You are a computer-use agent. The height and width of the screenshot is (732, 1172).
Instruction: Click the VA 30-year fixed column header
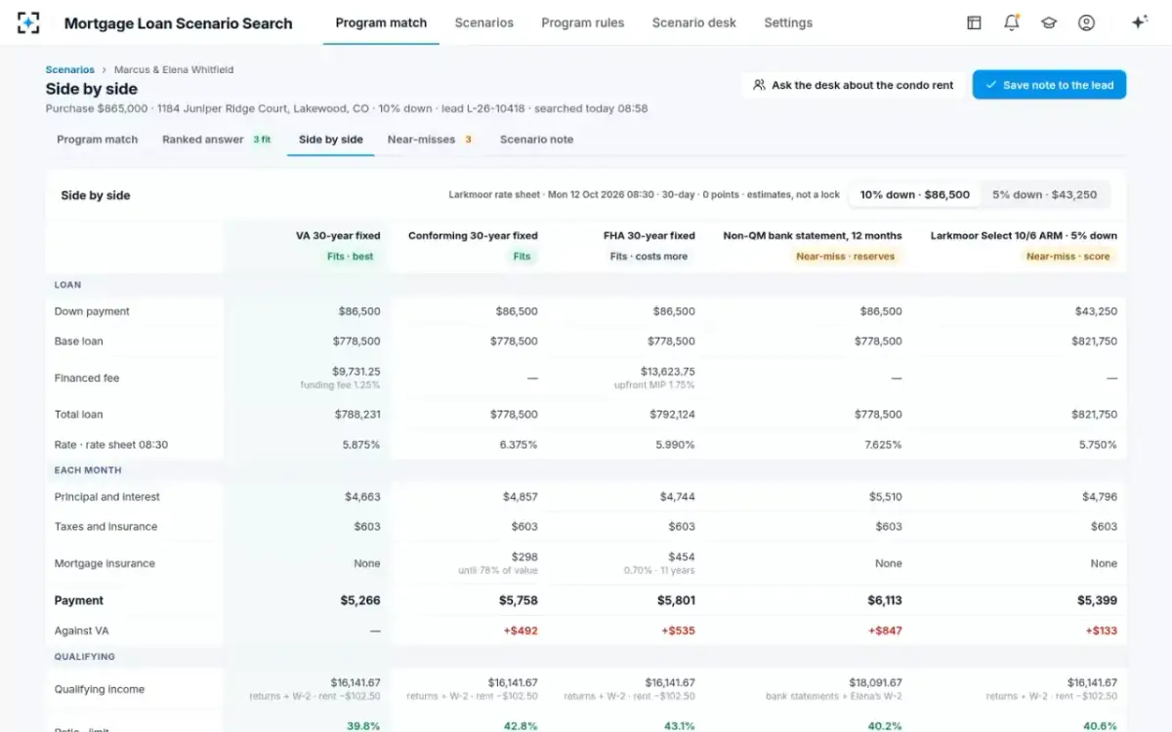tap(338, 235)
